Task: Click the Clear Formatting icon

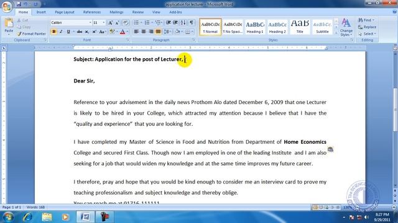Action: [x=126, y=23]
